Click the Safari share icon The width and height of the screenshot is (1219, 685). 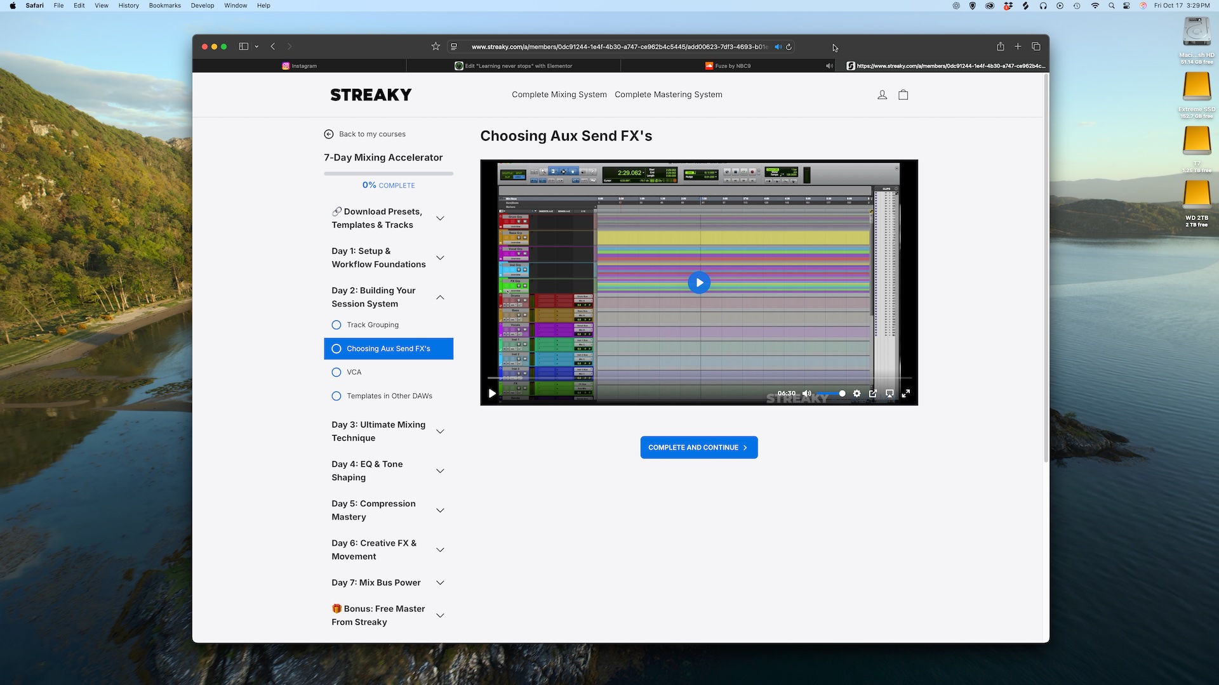1000,46
